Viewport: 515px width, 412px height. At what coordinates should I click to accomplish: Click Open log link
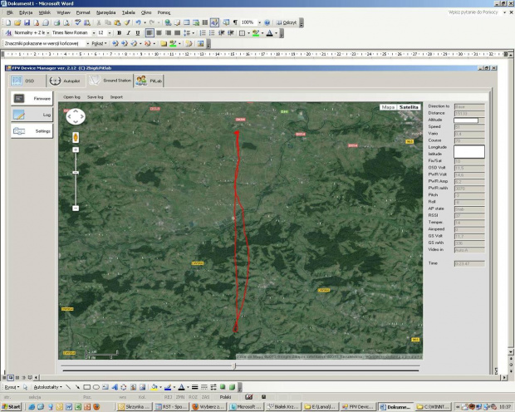click(x=71, y=96)
